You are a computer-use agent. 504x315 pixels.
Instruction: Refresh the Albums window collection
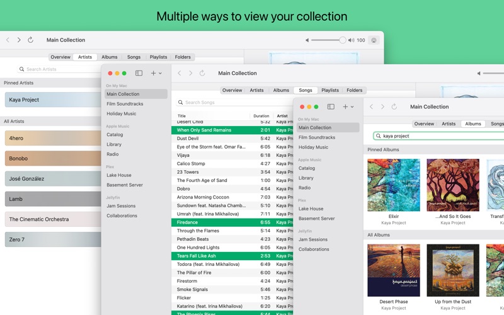394,106
